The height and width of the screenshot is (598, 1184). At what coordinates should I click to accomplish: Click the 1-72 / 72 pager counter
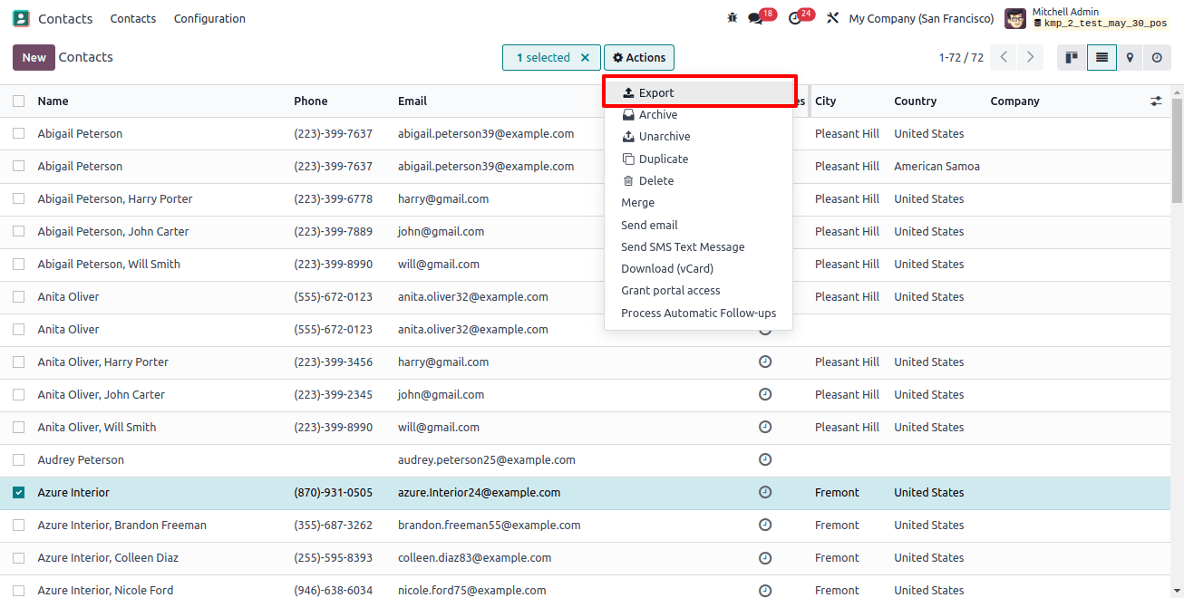pos(961,57)
